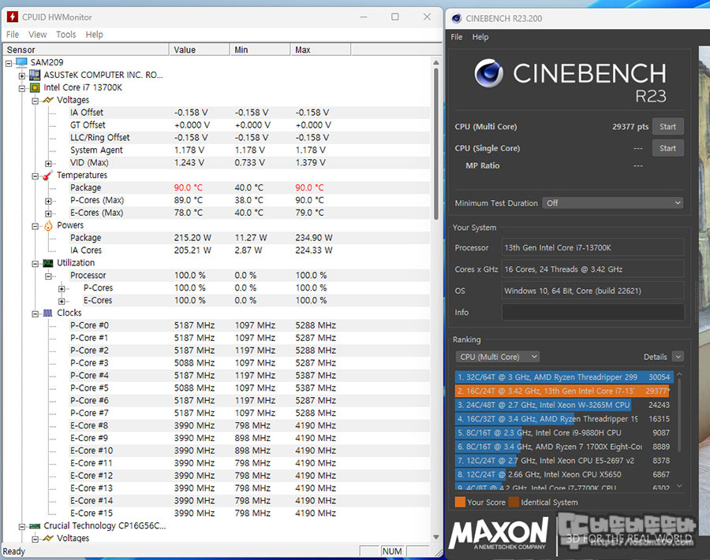The width and height of the screenshot is (710, 560).
Task: Click the ASUSTeK motherboard icon
Action: tap(35, 75)
